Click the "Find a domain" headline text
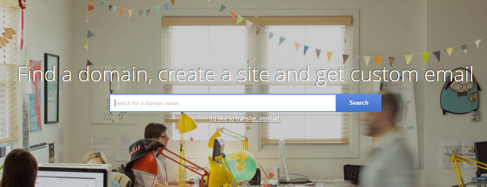 point(85,74)
